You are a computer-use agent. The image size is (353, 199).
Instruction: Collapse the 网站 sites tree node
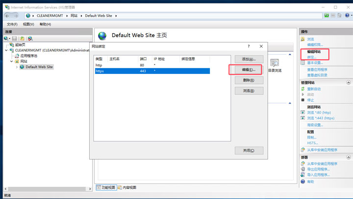(x=12, y=61)
